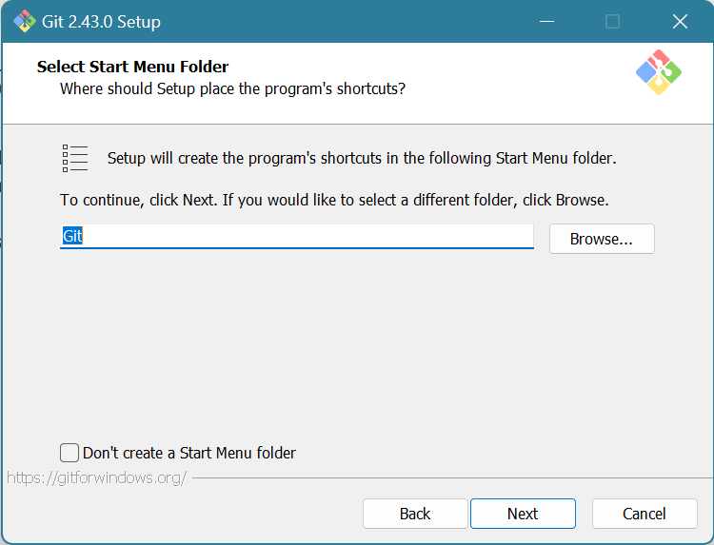The image size is (714, 545).
Task: Enable the Don't create a Start Menu folder checkbox
Action: pyautogui.click(x=69, y=453)
